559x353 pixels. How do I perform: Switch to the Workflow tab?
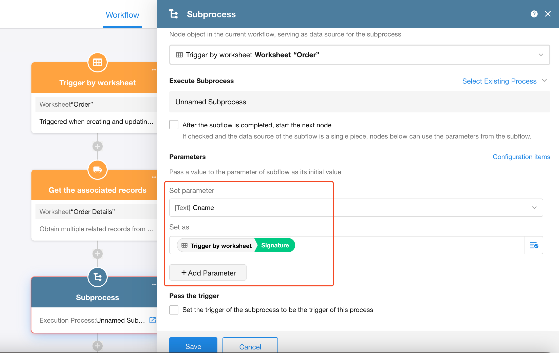(122, 15)
